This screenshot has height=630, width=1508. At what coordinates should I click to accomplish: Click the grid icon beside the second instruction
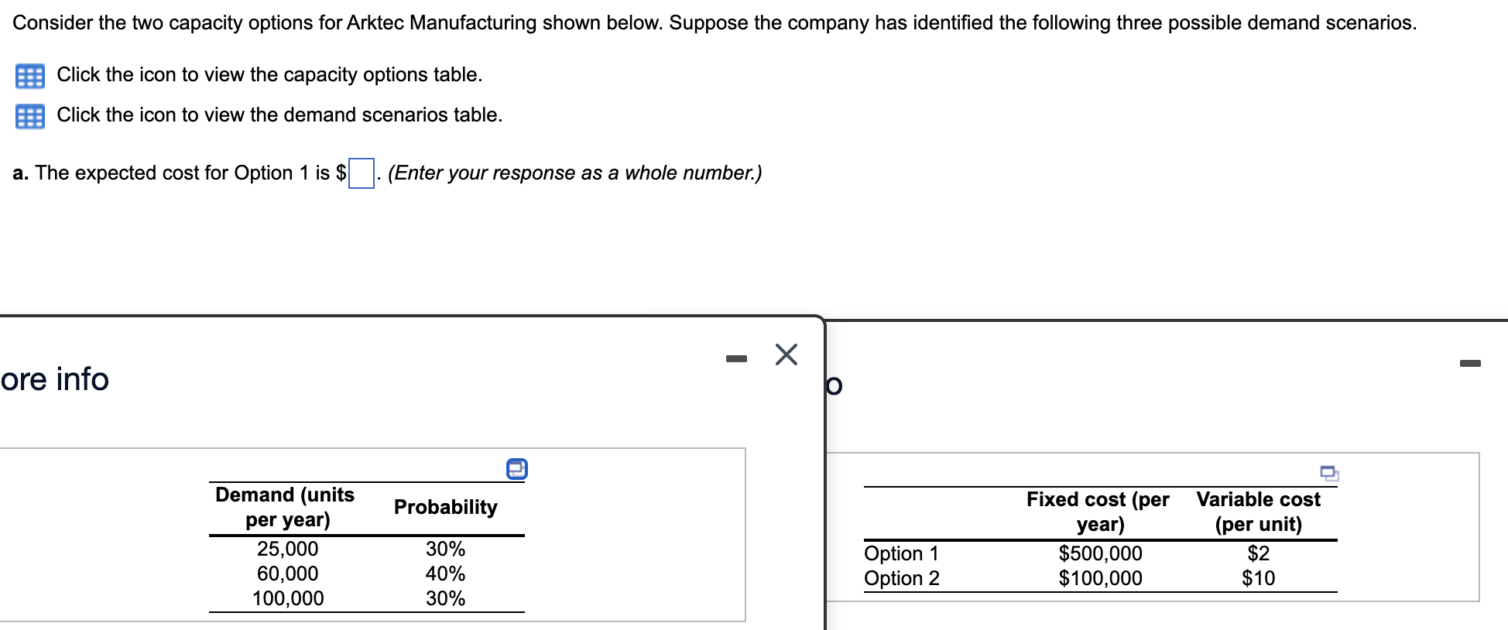coord(29,116)
